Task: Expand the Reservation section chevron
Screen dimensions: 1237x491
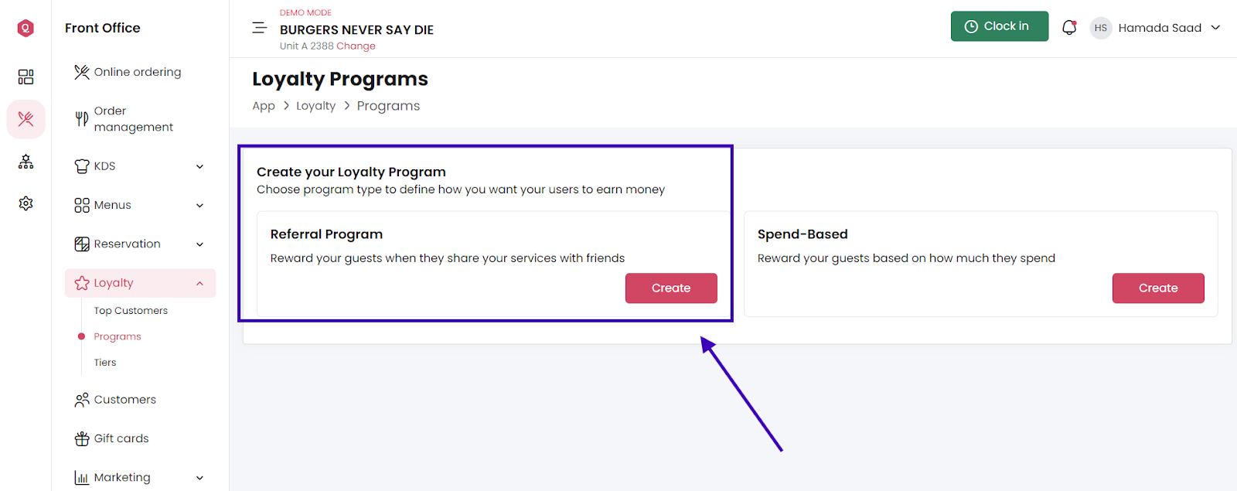Action: coord(199,244)
